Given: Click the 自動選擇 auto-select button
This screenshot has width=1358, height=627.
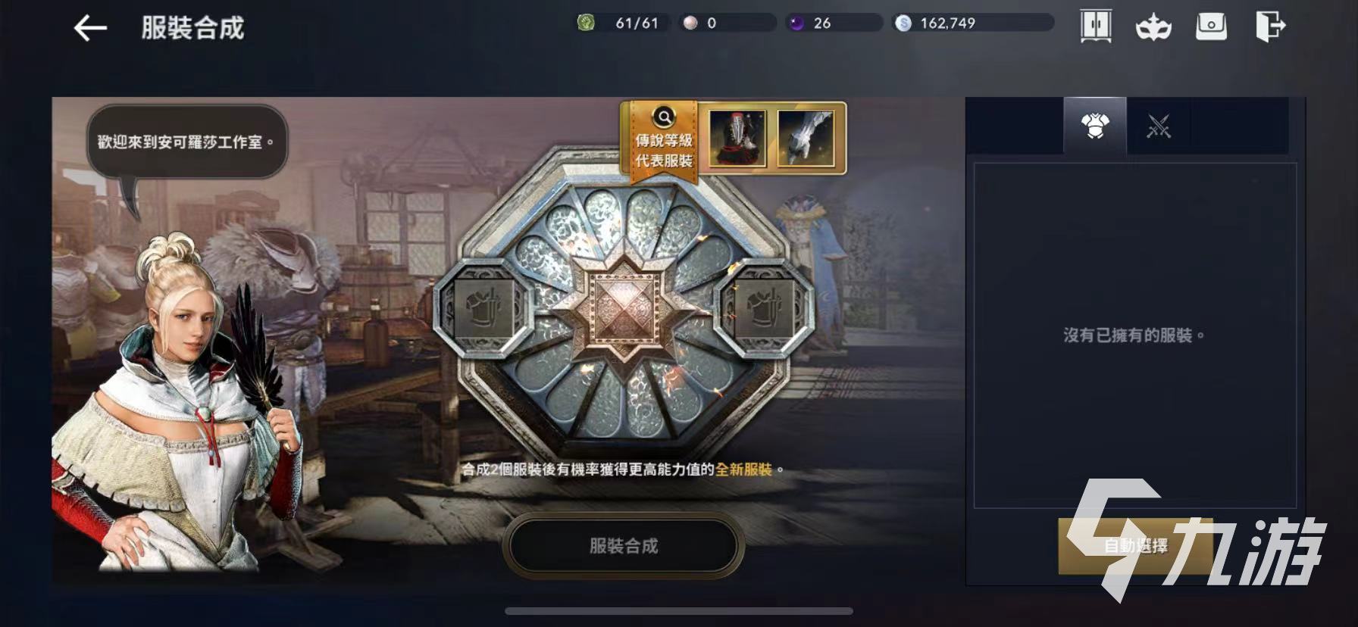Looking at the screenshot, I should click(1135, 545).
